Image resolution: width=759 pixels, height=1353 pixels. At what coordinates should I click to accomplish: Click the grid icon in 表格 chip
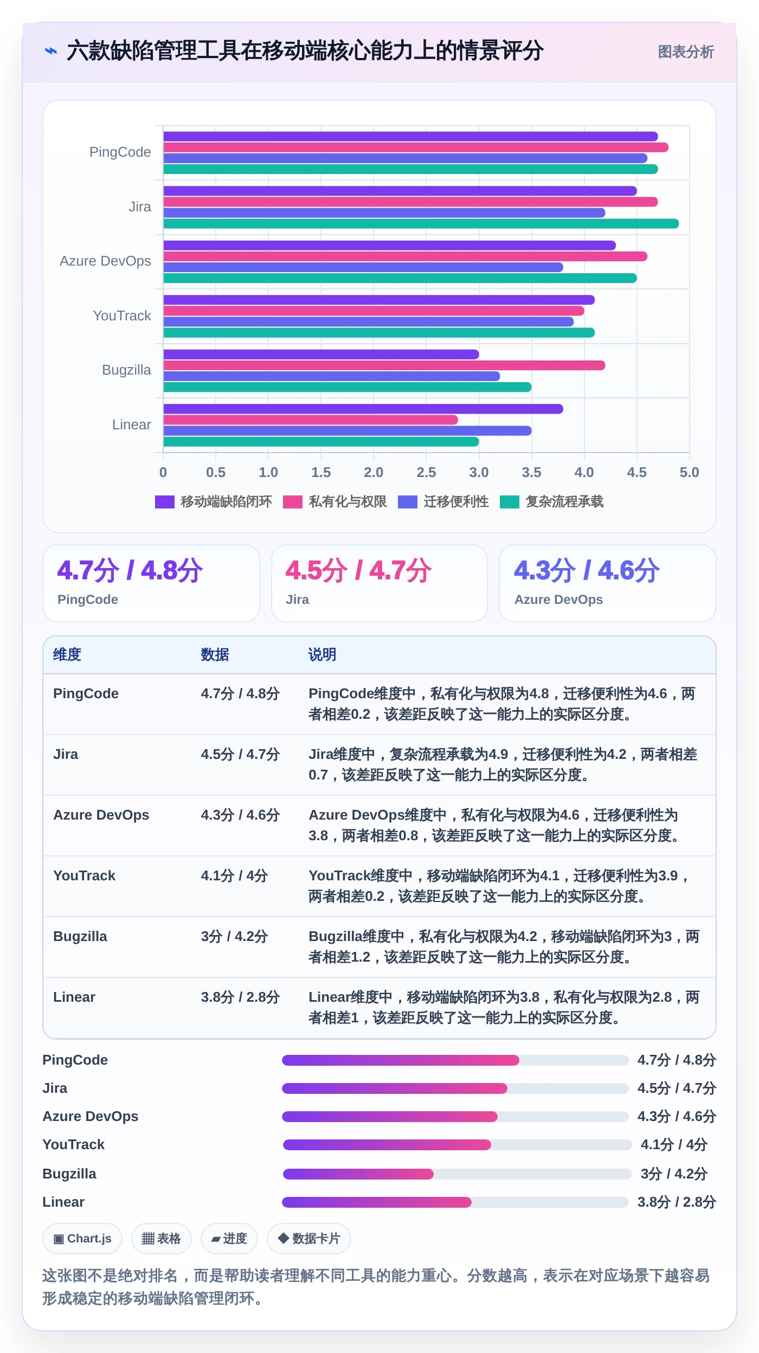148,1239
